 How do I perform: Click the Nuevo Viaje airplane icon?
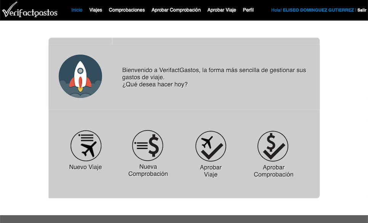click(86, 146)
